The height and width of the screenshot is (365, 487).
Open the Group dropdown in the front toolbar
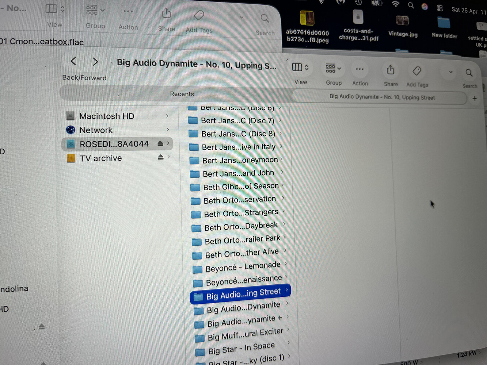pyautogui.click(x=333, y=68)
